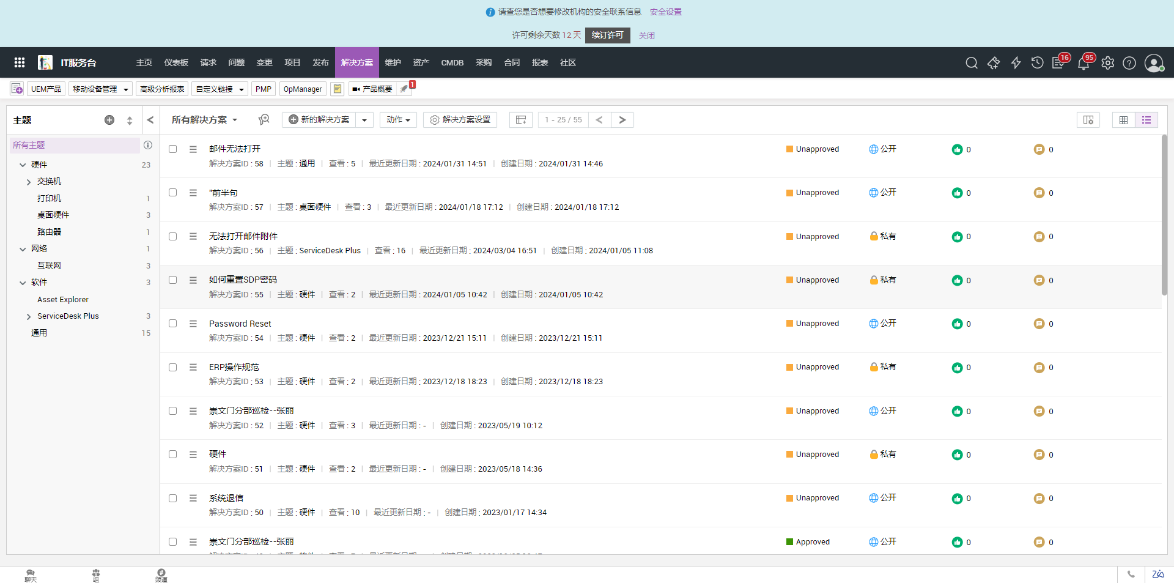Click the recent history clock icon
Screen dimensions: 1174x583
(1037, 63)
